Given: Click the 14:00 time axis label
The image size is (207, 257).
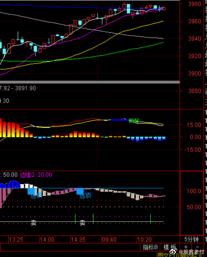Looking at the screenshot, I should coord(47,240).
